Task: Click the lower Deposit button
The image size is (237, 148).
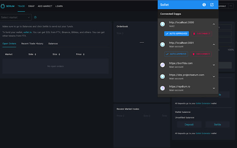Action: (186, 125)
